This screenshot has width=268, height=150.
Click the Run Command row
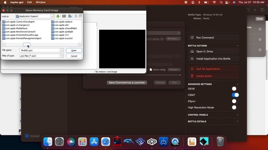pyautogui.click(x=214, y=37)
